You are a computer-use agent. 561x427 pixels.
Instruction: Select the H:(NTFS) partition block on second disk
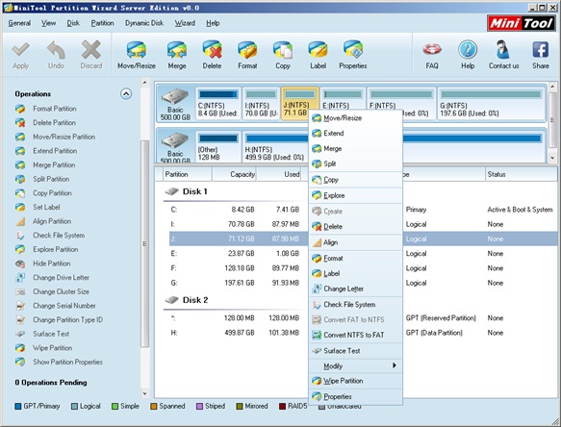coord(275,147)
